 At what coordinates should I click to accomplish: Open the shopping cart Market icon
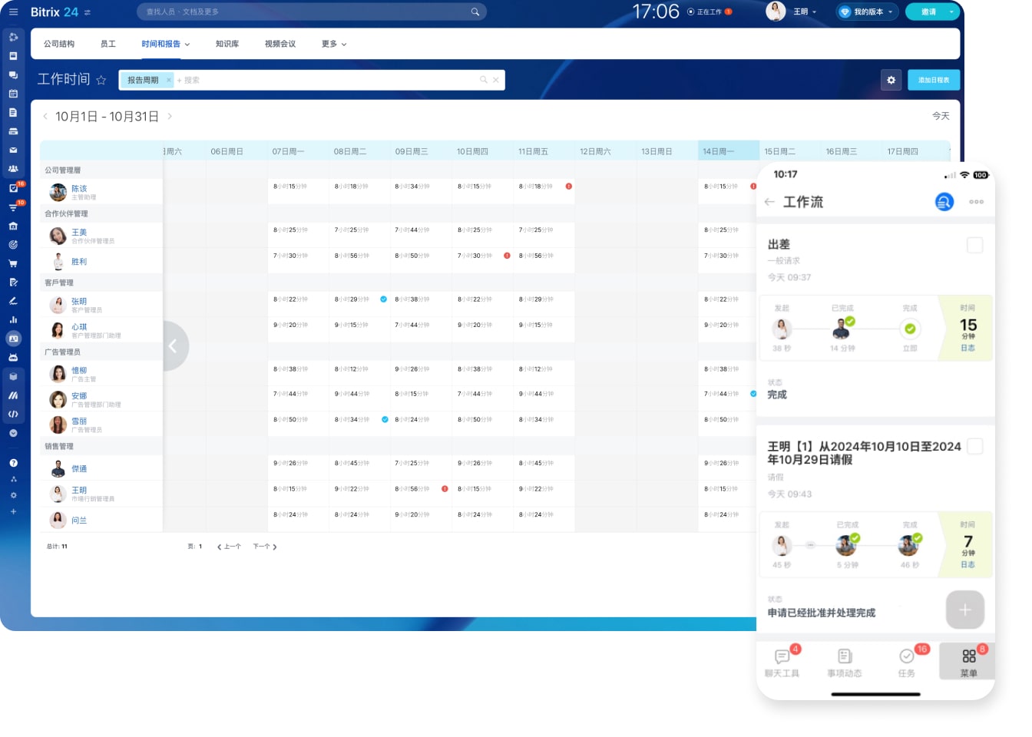click(x=13, y=263)
